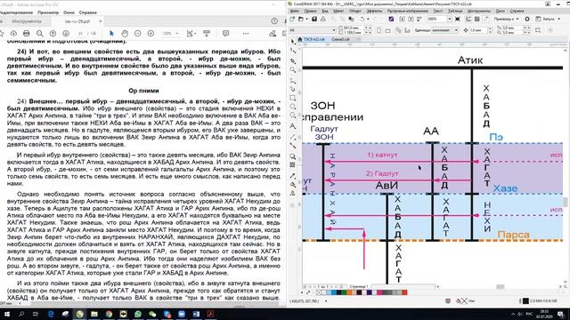Select portrait orientation in CorelDRAW

pos(379,30)
